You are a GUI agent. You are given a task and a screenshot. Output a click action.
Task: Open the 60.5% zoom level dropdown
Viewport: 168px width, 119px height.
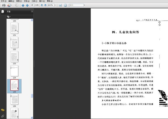coord(55,5)
